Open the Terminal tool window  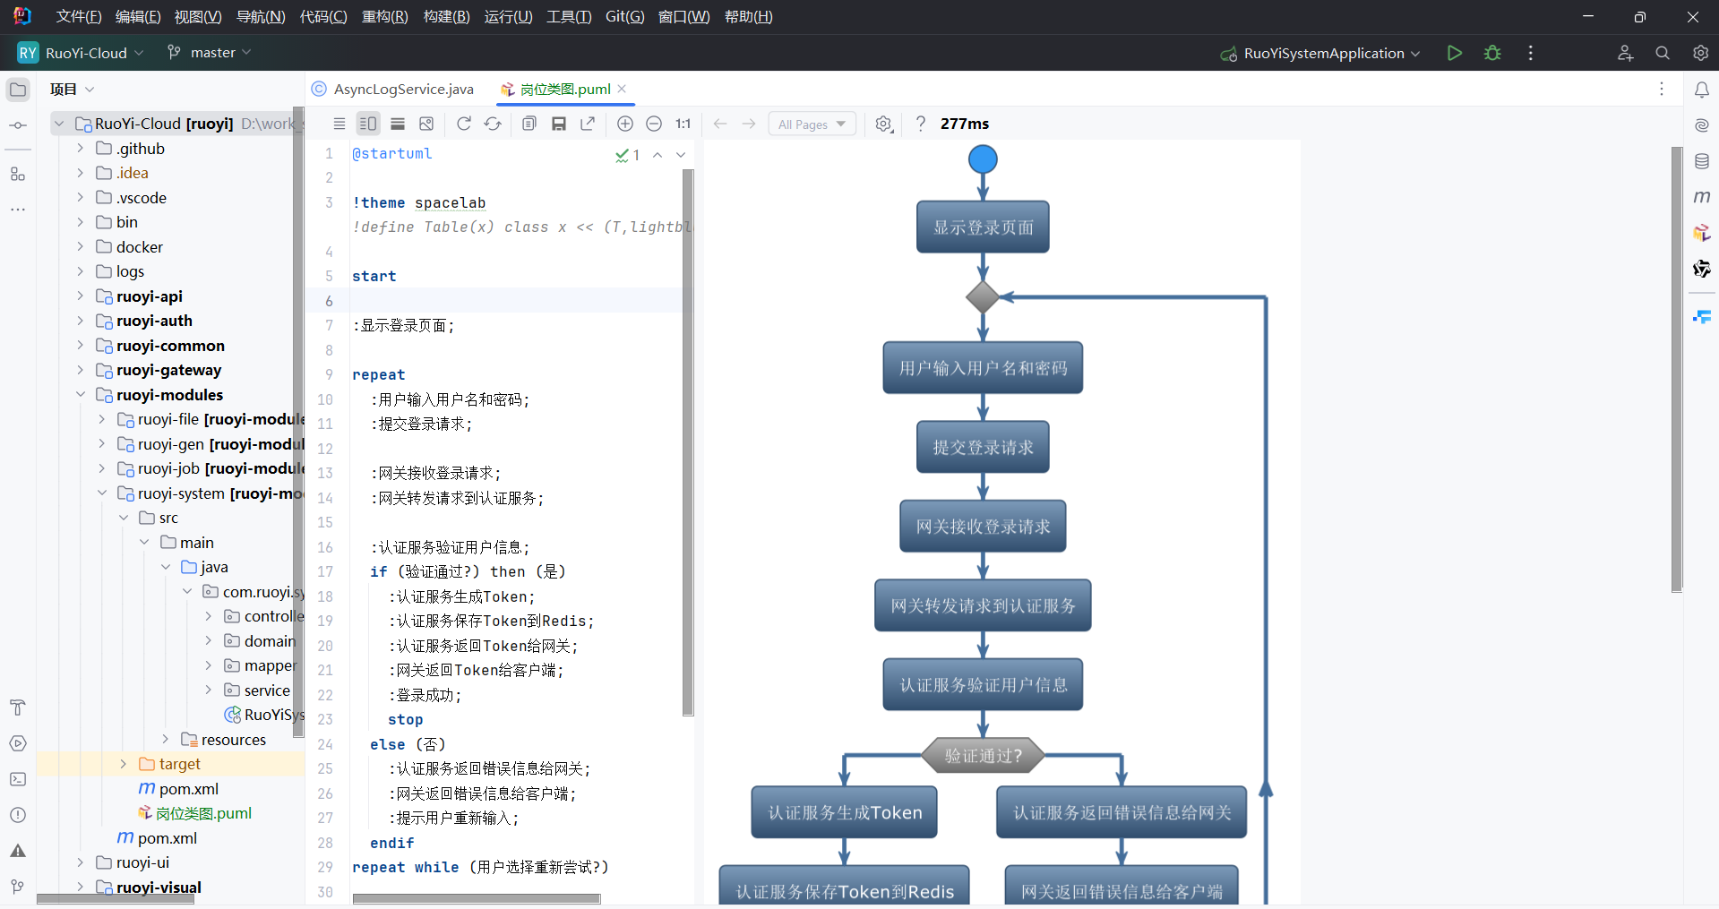click(x=18, y=779)
